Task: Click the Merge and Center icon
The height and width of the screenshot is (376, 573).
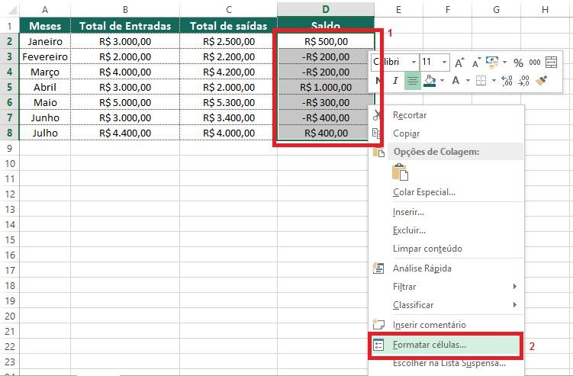Action: coord(551,63)
